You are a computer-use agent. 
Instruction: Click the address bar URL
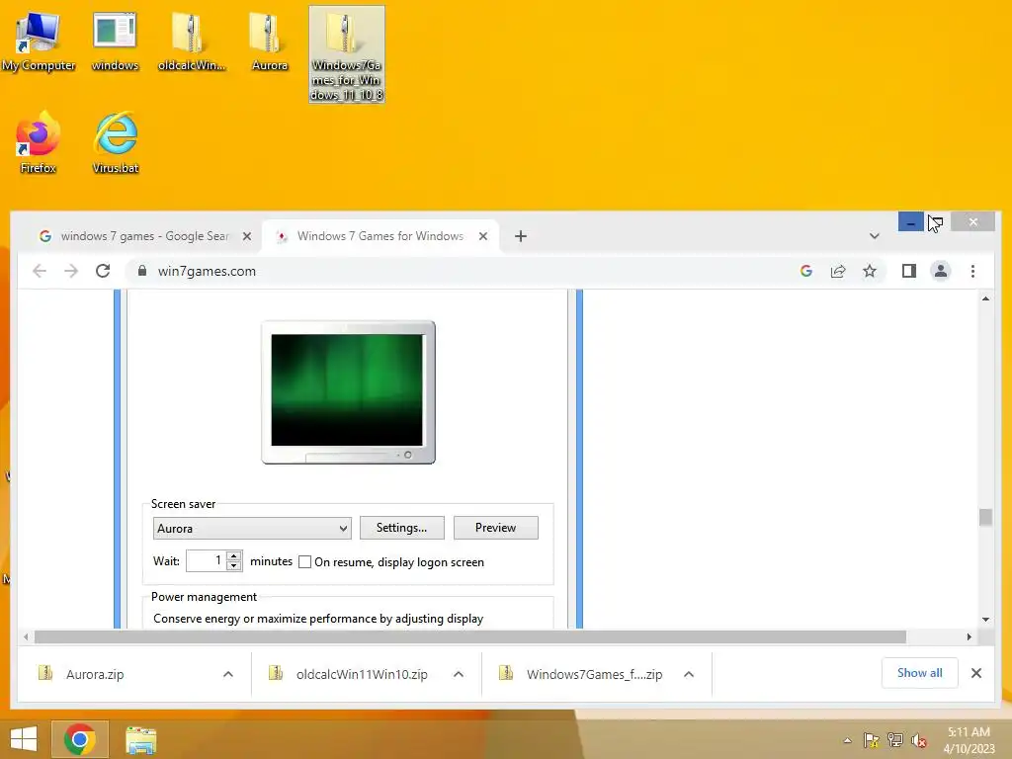tap(207, 271)
